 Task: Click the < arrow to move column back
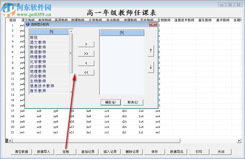(86, 63)
